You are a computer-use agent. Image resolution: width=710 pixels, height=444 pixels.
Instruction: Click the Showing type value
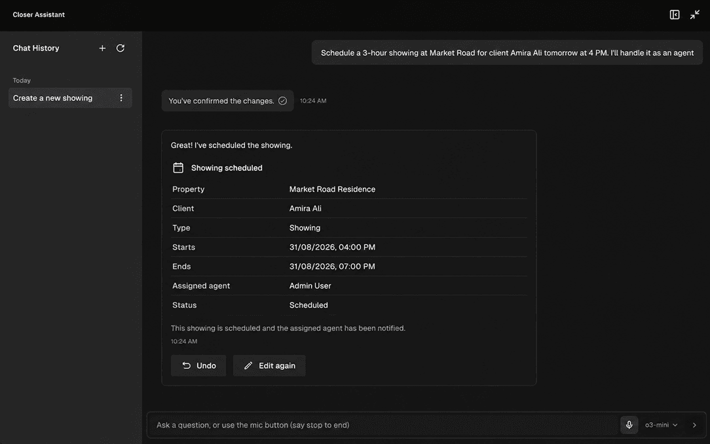[x=305, y=228]
